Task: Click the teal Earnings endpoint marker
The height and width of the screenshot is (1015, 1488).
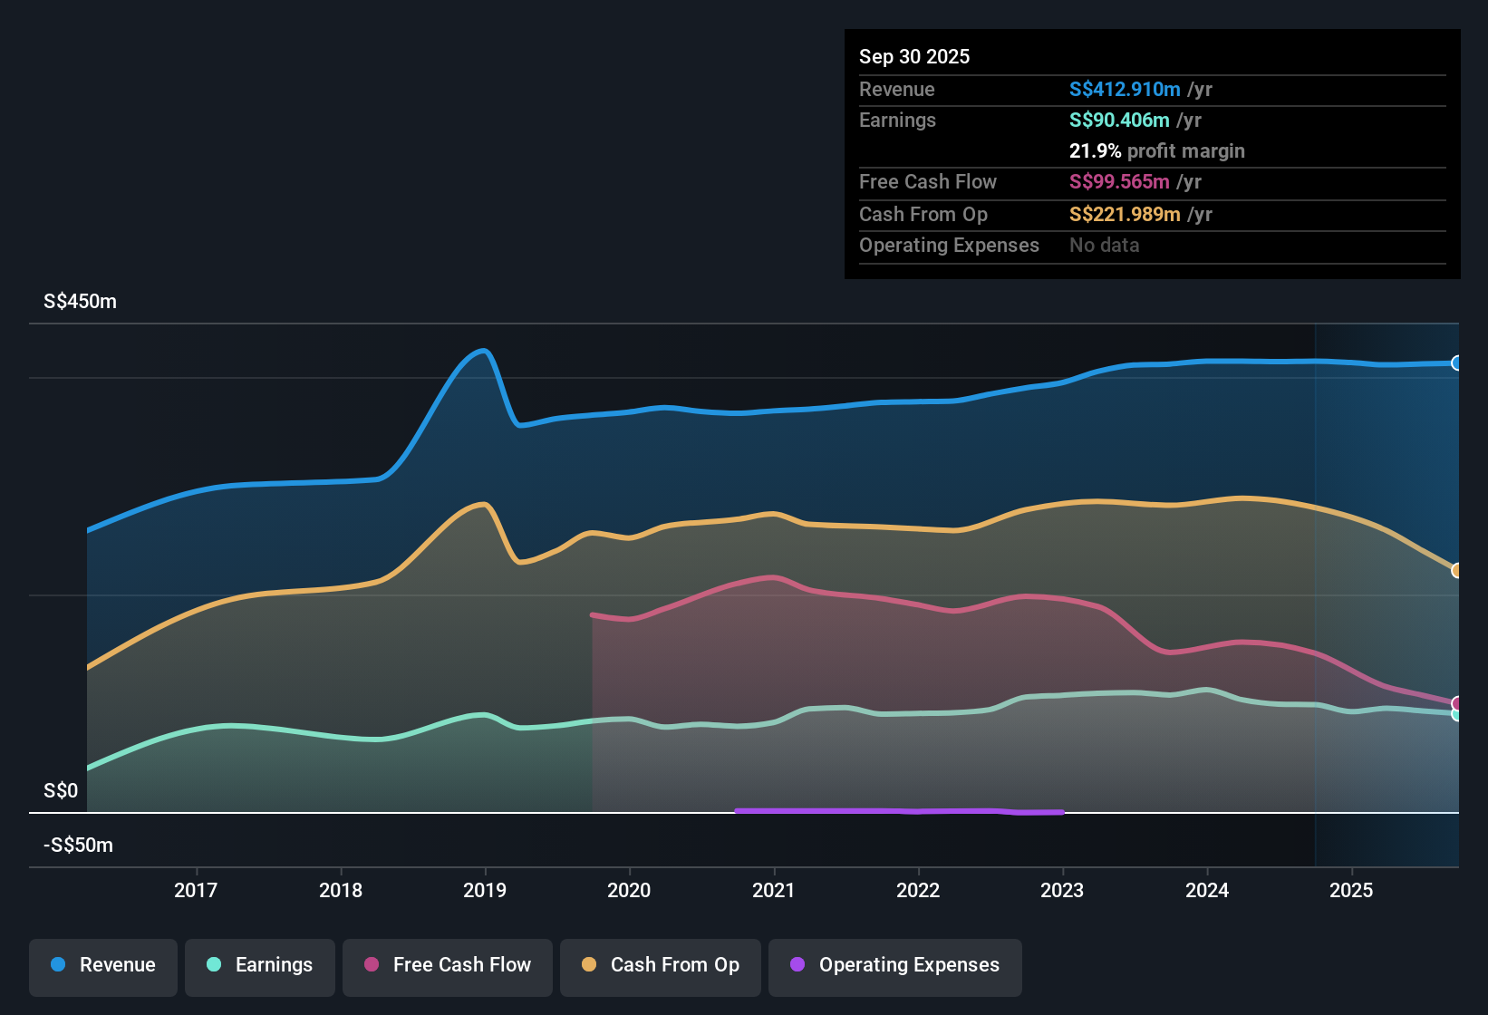Action: click(x=1457, y=715)
